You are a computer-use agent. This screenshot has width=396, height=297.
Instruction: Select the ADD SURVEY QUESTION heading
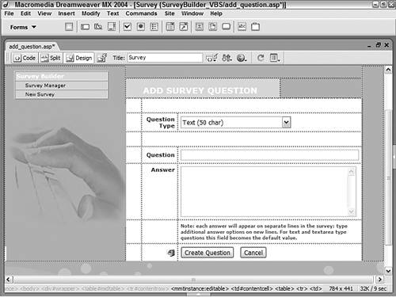[200, 90]
